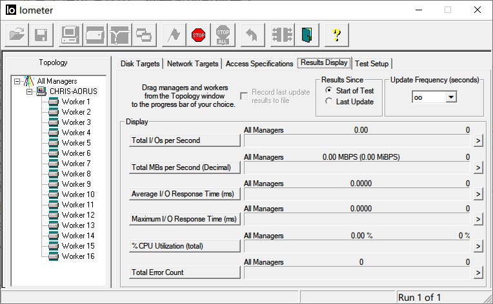Viewport: 493px width, 304px height.
Task: Click CHRIS-AORUS computer icon
Action: click(41, 91)
